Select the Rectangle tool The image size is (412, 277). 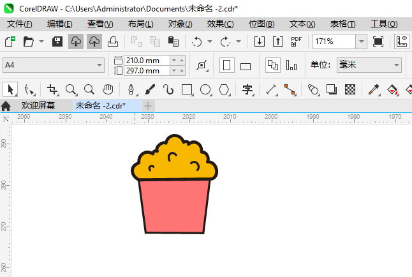click(187, 89)
